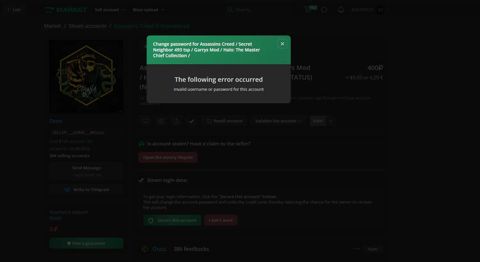Open Ozzzz feedbacks profile link
The image size is (480, 262).
159,249
